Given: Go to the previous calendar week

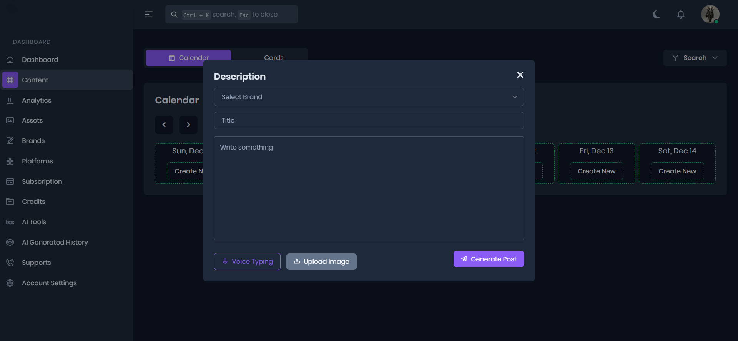Looking at the screenshot, I should (x=164, y=125).
